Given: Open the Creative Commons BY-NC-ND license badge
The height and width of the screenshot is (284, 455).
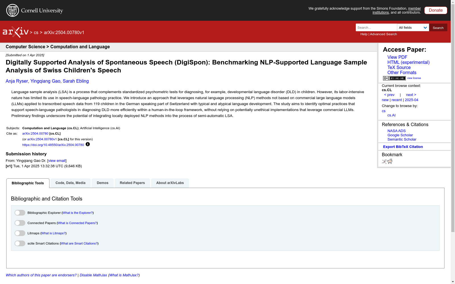Looking at the screenshot, I should coord(394,78).
